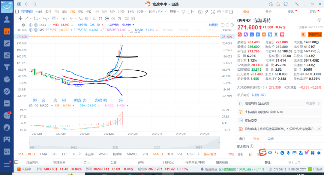Screen dimensions: 324x175
Task: Open 指标管理 indicator management
Action: (x=210, y=154)
